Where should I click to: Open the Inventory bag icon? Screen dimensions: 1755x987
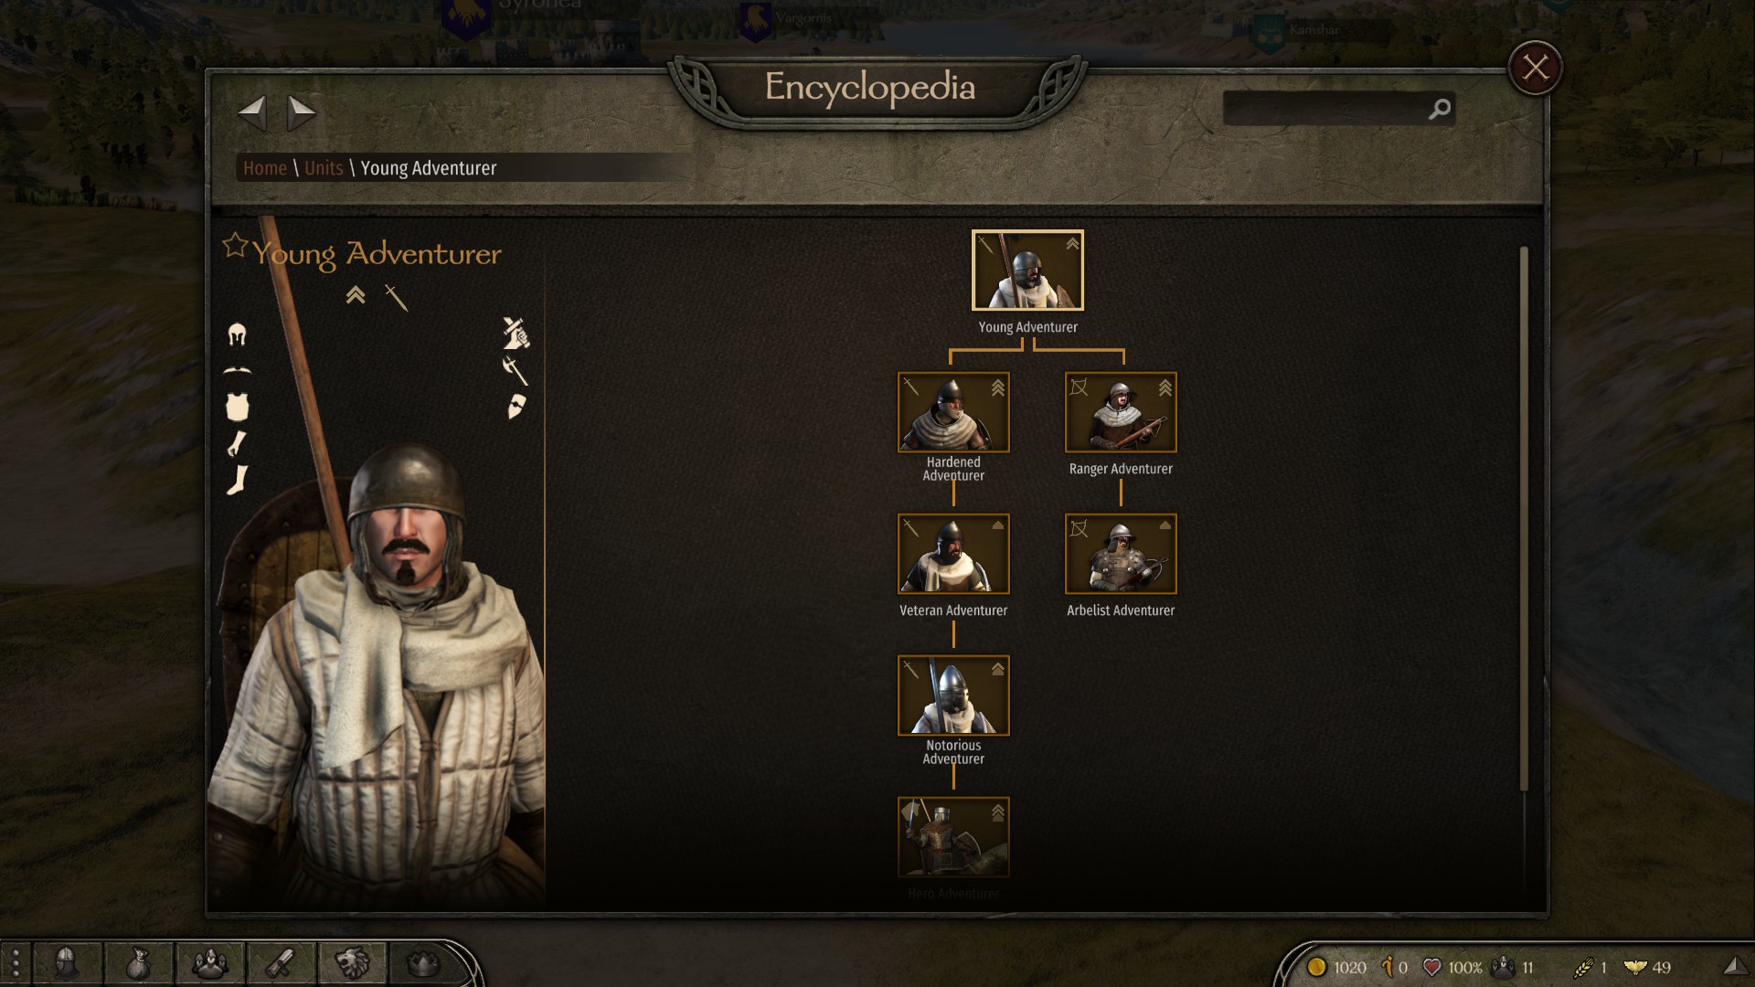138,963
